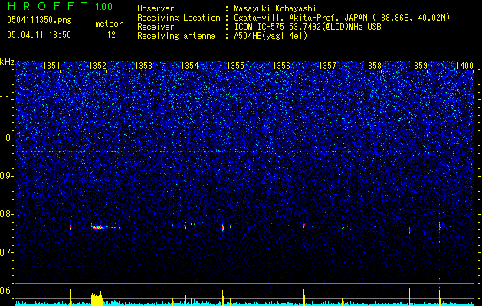Viewport: 482px width, 306px height.
Task: Click the kHz axis unit label
Action: point(7,62)
